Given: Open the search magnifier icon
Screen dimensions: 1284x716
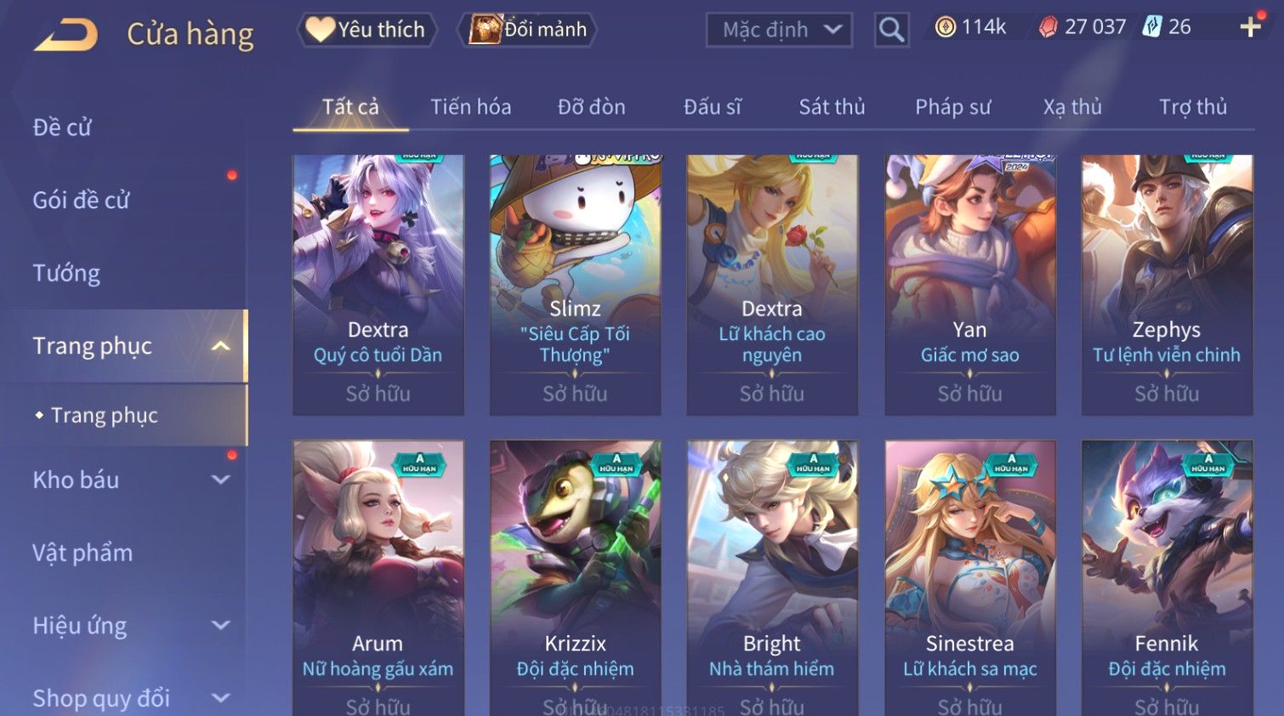Looking at the screenshot, I should (891, 30).
